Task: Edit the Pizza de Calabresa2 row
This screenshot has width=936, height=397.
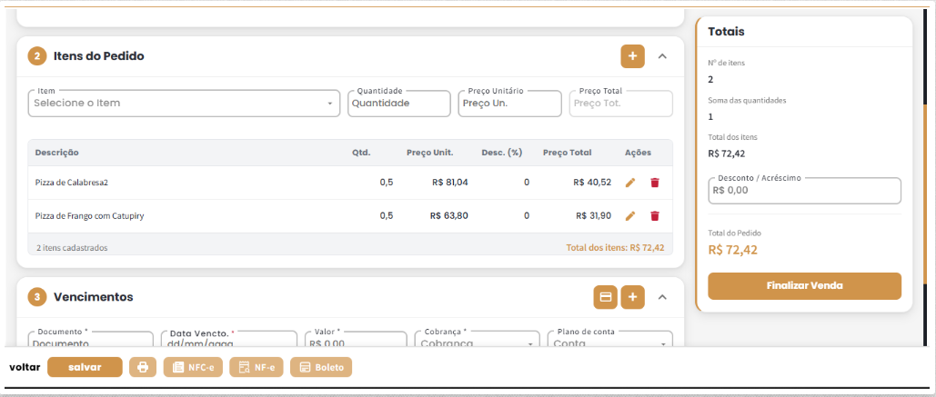Action: (630, 183)
